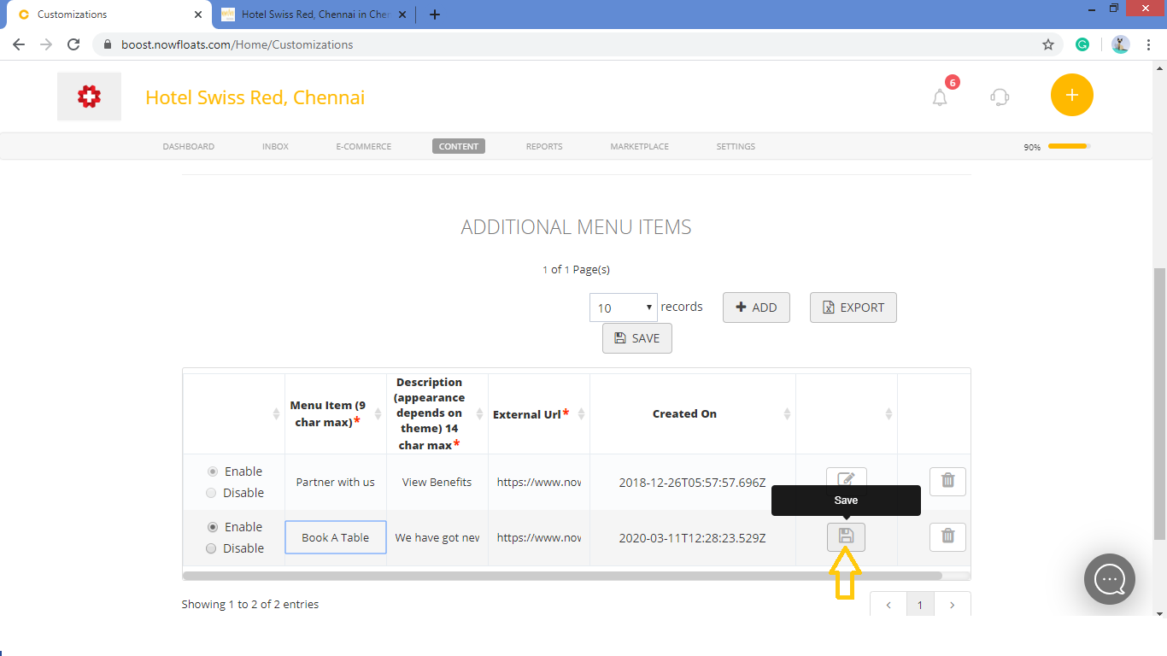This screenshot has height=656, width=1167.
Task: Open the headset support icon
Action: (1000, 97)
